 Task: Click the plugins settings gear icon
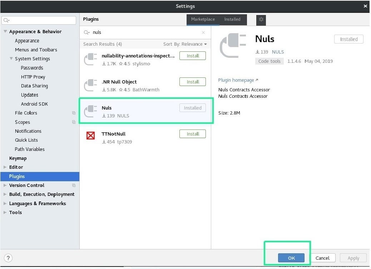tap(261, 20)
